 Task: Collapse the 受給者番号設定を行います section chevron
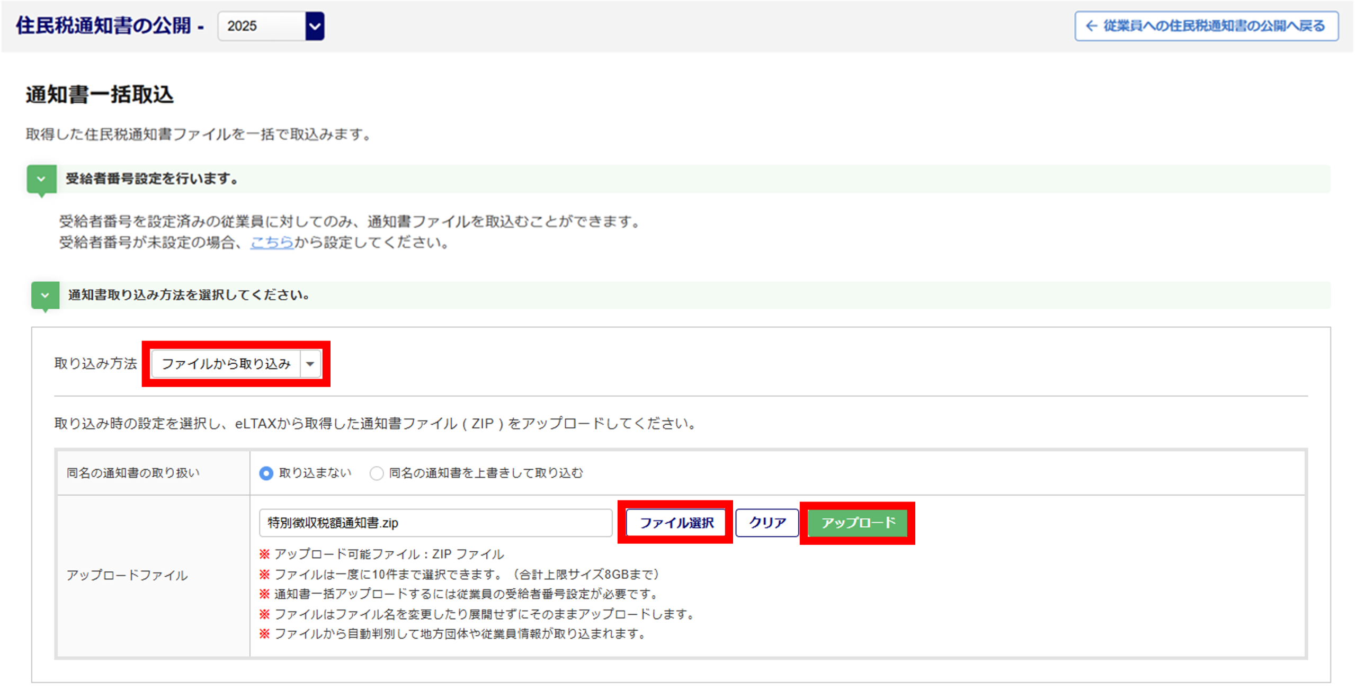41,179
